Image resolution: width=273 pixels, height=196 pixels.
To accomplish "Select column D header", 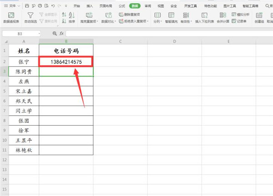I will coord(174,42).
